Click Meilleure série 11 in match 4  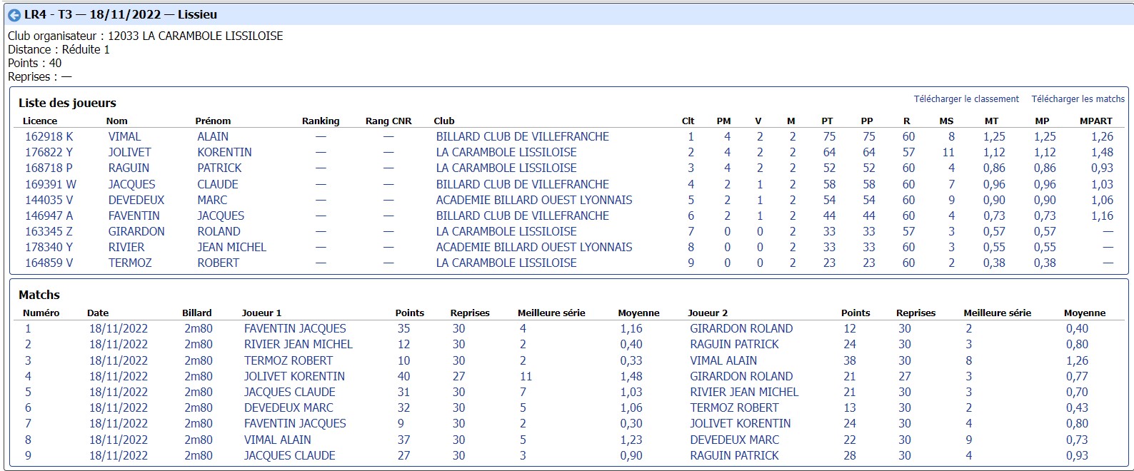pos(526,376)
